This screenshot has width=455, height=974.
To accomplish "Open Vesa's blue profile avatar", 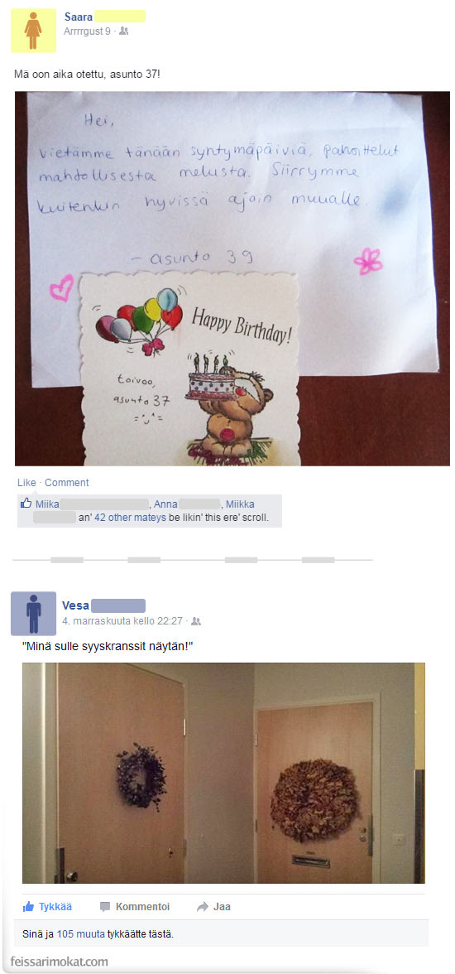I will click(x=34, y=613).
